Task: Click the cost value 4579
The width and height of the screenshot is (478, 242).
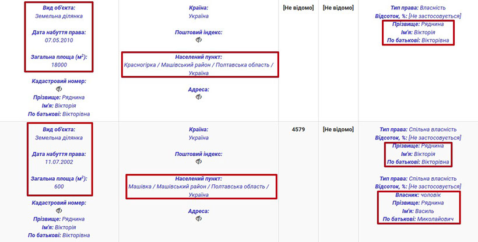Action: click(298, 129)
